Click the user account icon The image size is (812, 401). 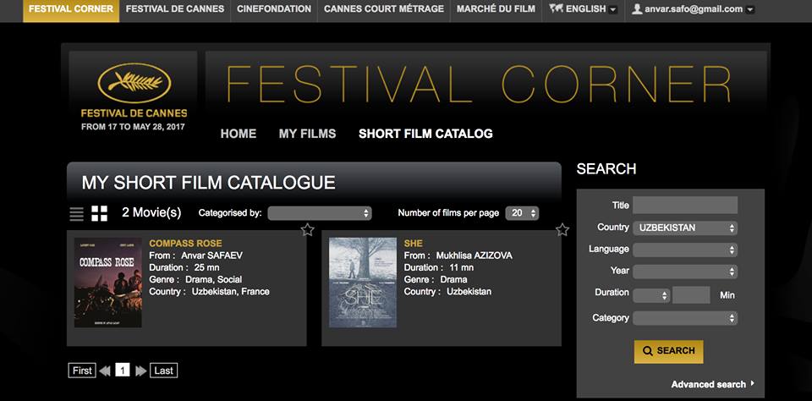pyautogui.click(x=637, y=9)
